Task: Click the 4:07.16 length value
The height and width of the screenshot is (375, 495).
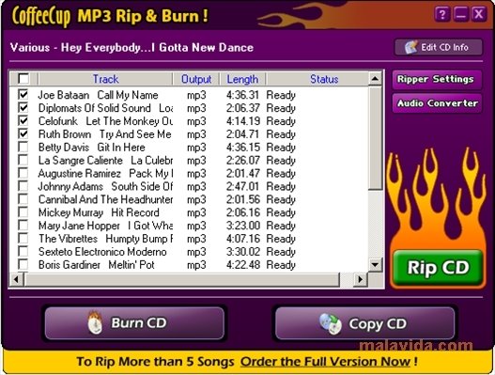Action: point(242,239)
